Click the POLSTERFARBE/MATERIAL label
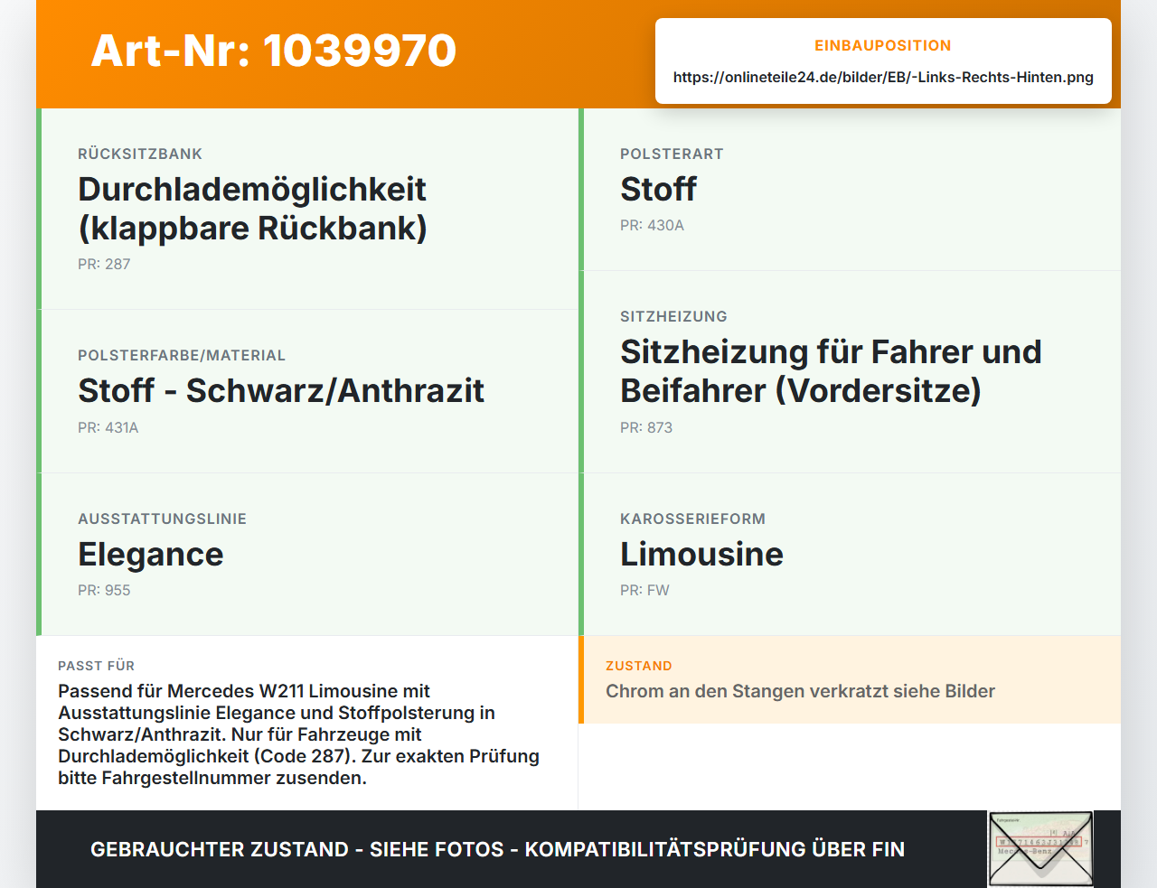Image resolution: width=1157 pixels, height=888 pixels. [x=182, y=355]
